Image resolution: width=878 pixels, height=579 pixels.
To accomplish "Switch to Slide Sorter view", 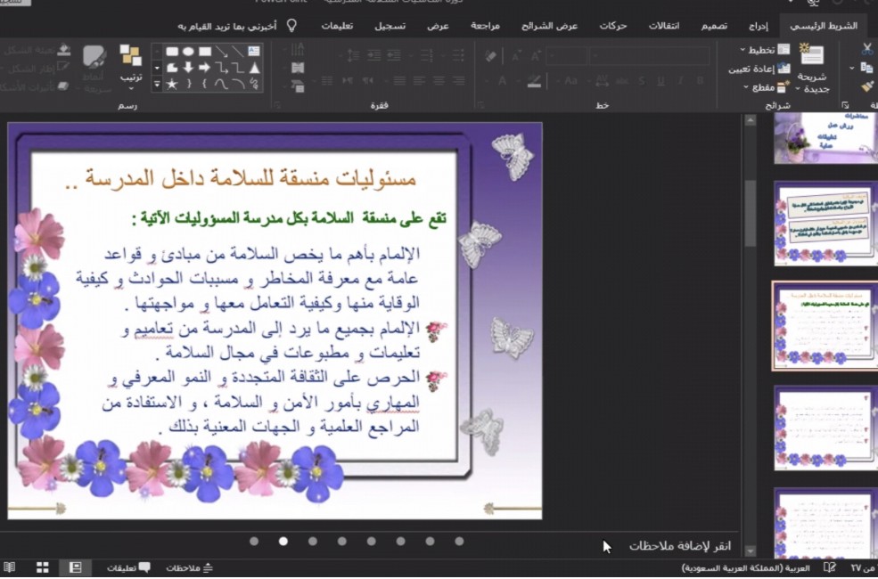I will point(42,567).
